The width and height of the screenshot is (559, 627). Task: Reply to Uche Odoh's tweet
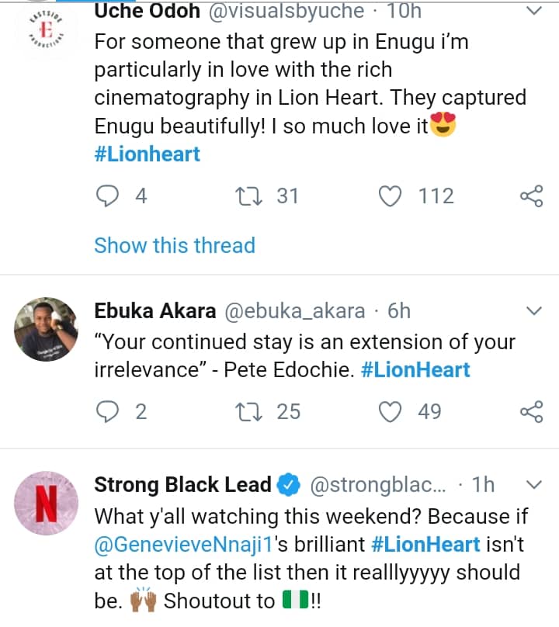(106, 196)
